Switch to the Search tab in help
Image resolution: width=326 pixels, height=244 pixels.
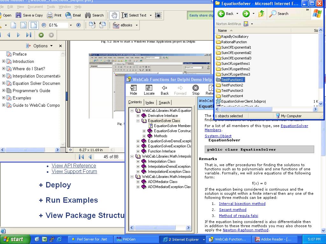point(164,103)
